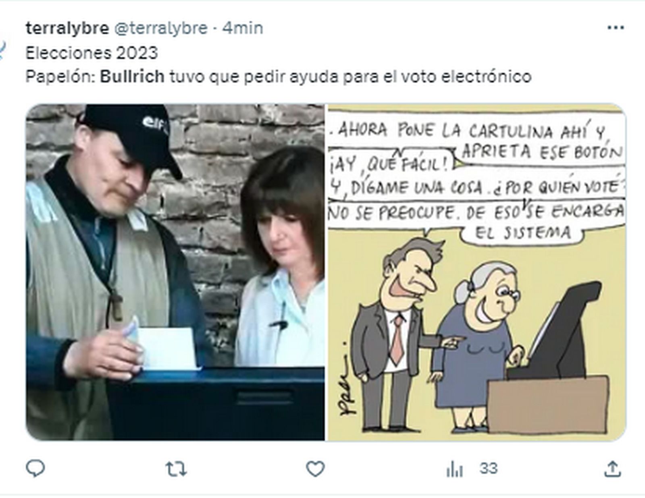
Task: Click the partial profile avatar at the left edge
Action: click(2, 50)
